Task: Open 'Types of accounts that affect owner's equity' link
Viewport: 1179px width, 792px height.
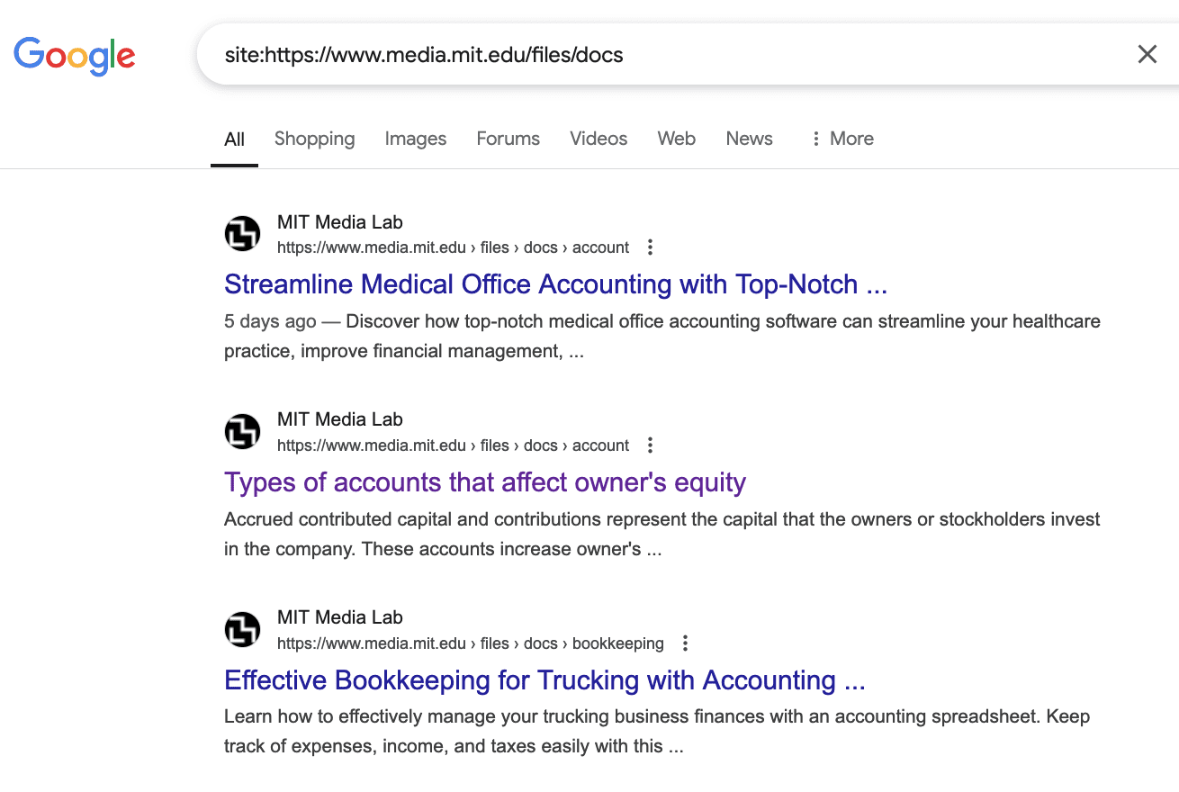Action: (485, 482)
